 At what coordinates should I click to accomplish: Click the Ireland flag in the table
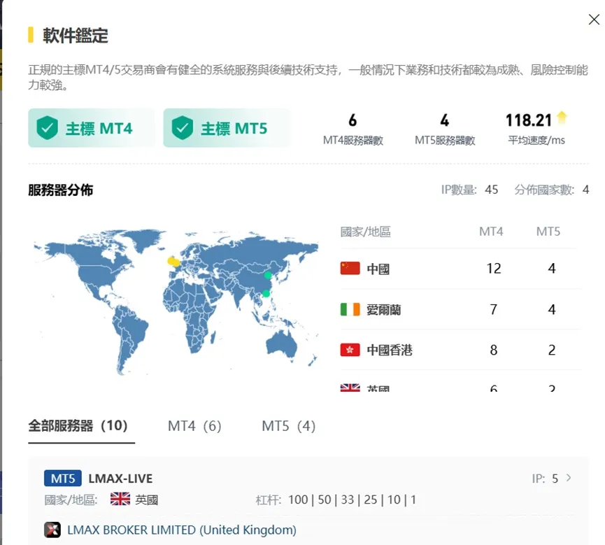point(350,309)
